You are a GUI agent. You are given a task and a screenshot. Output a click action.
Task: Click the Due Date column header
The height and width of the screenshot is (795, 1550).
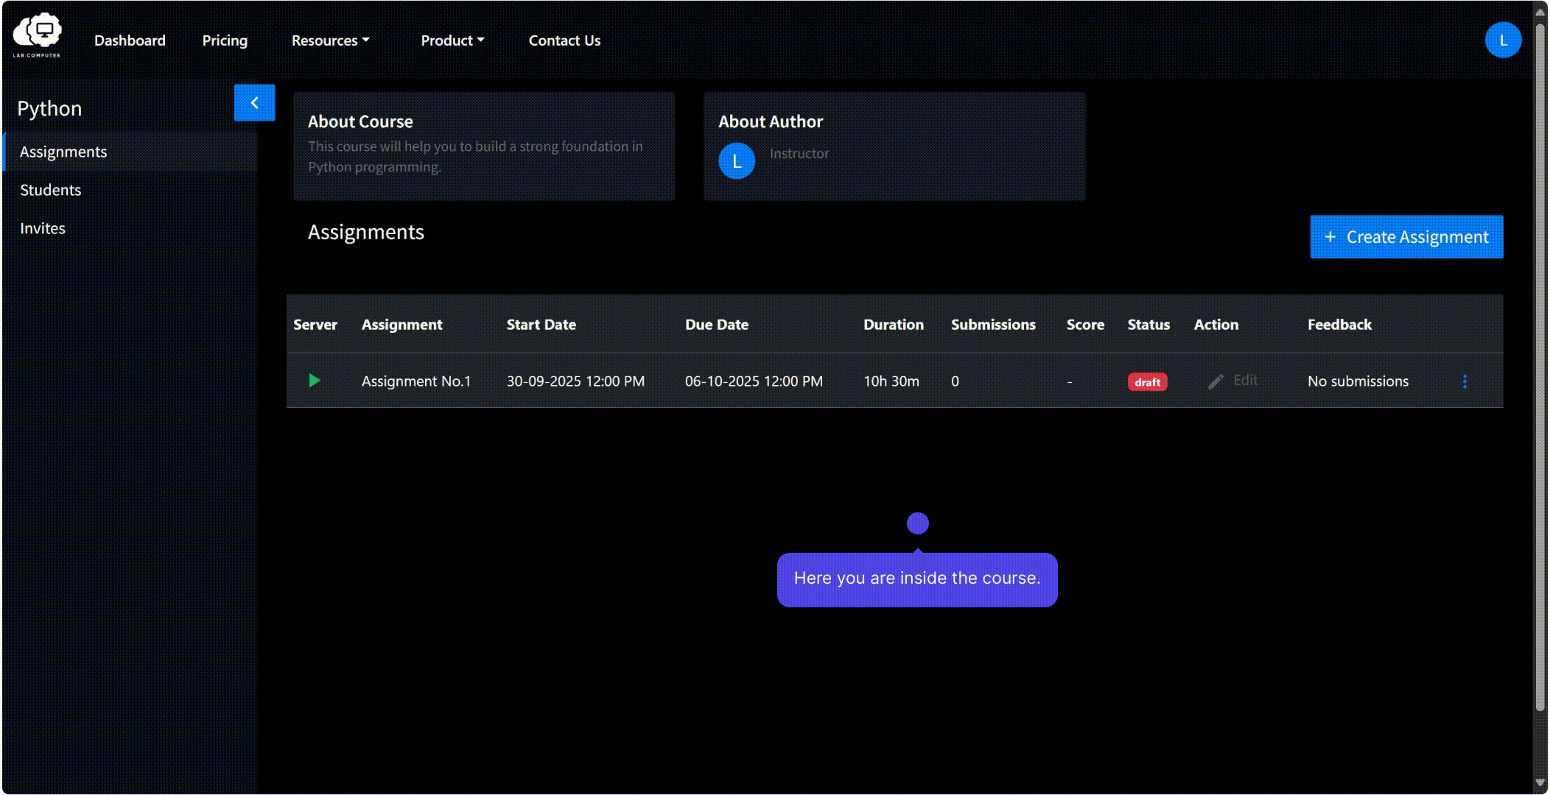click(717, 325)
